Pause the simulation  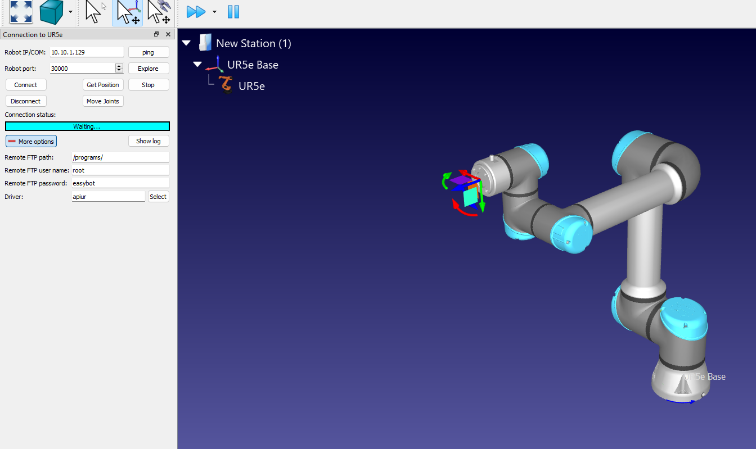(233, 12)
